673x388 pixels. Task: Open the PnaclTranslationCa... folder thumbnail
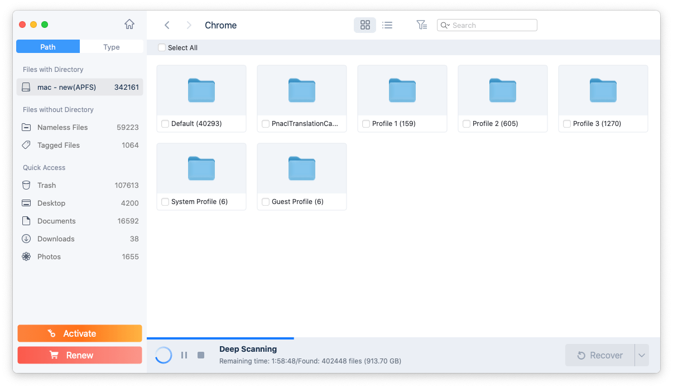tap(302, 90)
